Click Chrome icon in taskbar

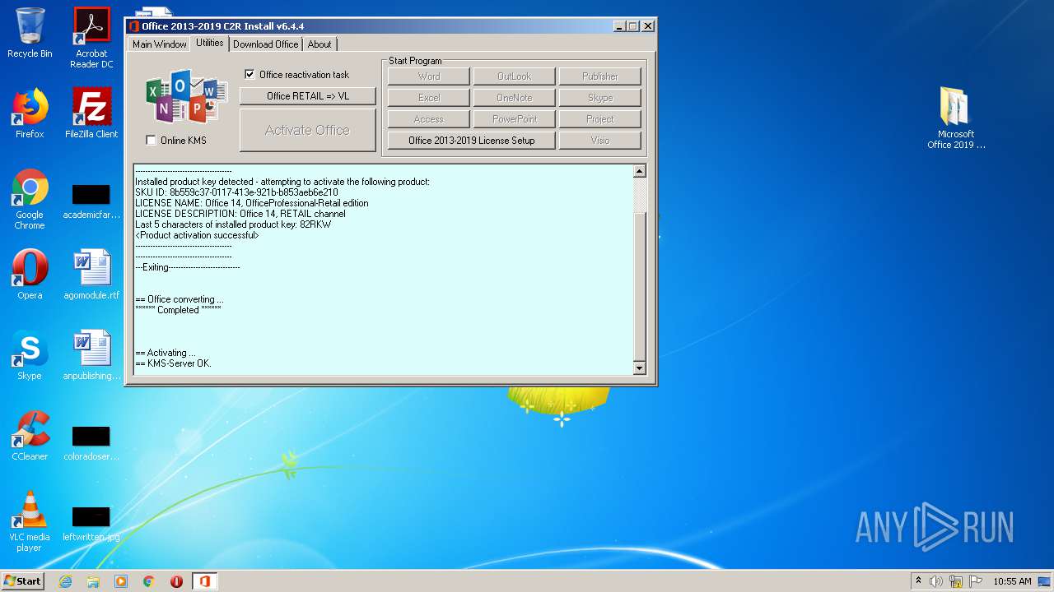[x=149, y=581]
